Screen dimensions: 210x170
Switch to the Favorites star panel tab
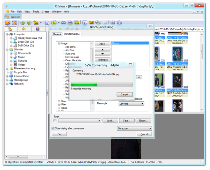[x=24, y=29]
